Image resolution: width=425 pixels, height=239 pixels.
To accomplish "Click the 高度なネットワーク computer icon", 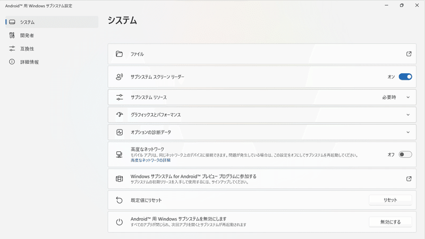I will coord(119,155).
